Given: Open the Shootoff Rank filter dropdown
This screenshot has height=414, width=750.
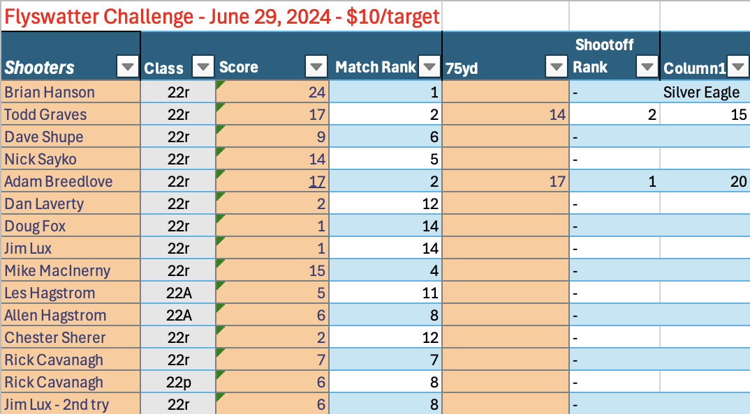Looking at the screenshot, I should (647, 67).
